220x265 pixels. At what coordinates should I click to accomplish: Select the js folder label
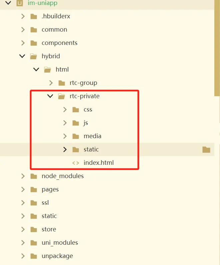coord(86,123)
